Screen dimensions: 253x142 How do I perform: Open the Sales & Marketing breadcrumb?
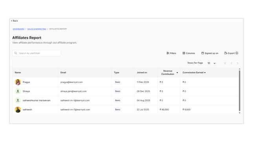(x=37, y=29)
